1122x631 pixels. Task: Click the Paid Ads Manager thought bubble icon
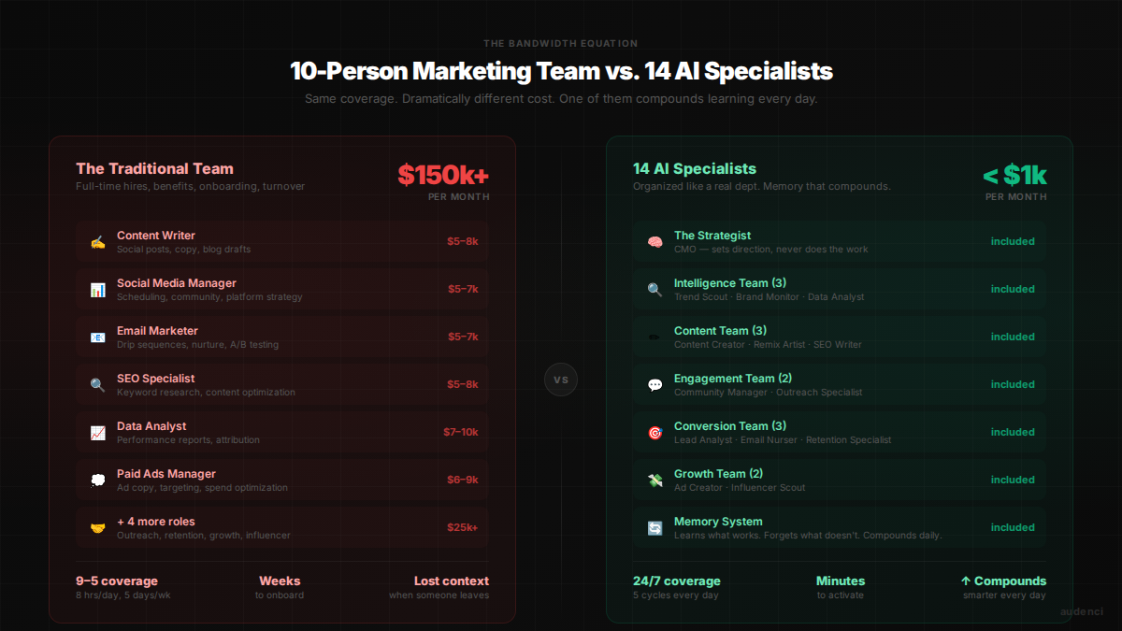97,480
